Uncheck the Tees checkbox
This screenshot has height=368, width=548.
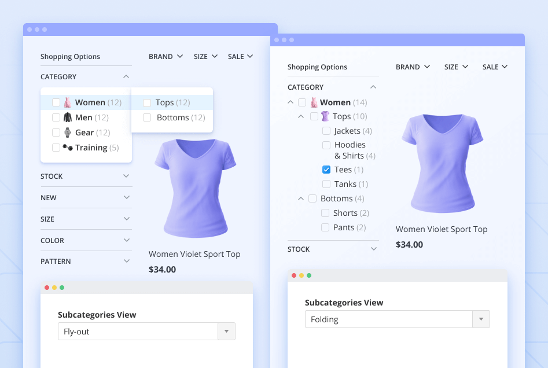pyautogui.click(x=326, y=170)
